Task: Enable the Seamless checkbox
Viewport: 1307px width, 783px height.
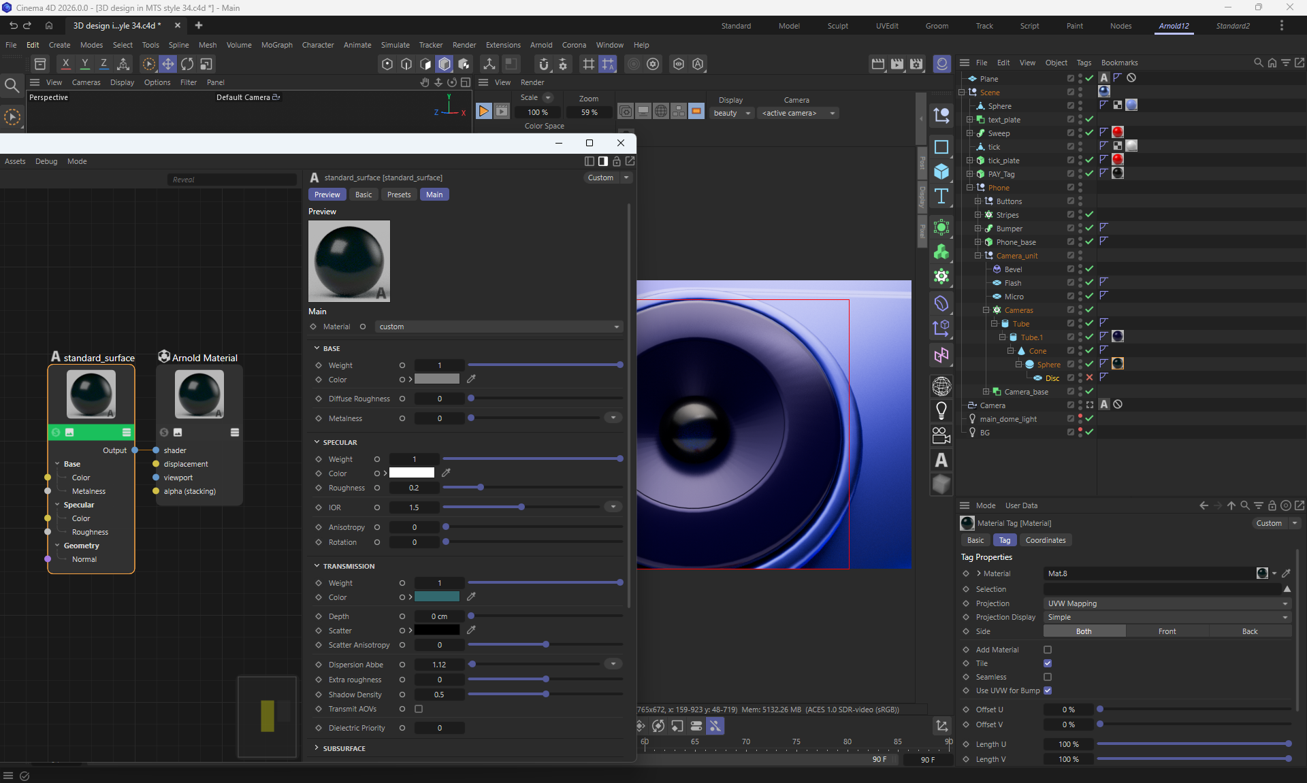Action: [x=1048, y=677]
